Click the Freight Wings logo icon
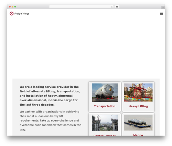 click(12, 13)
